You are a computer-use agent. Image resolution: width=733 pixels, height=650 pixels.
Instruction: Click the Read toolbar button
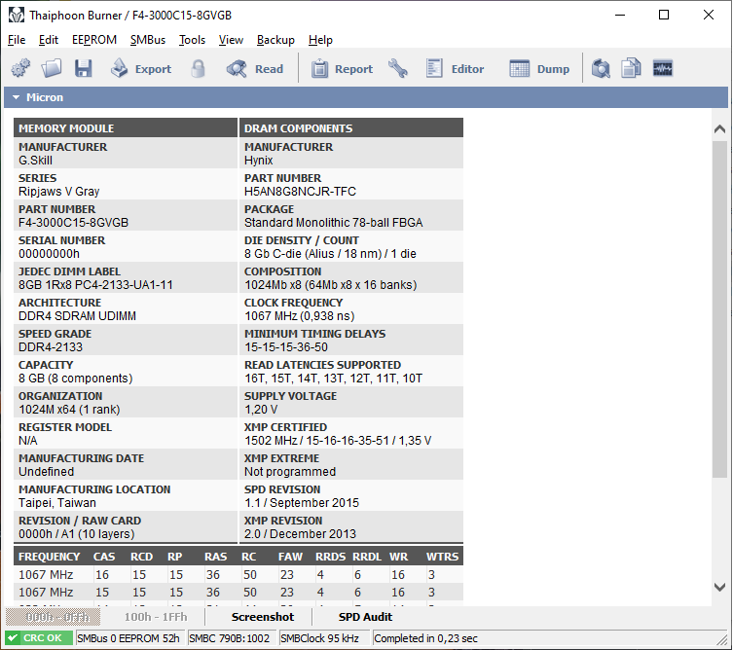tap(255, 69)
